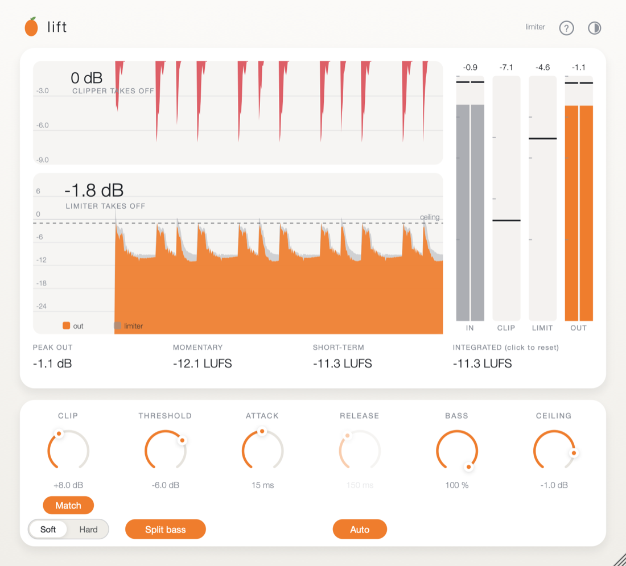Click the orange fruit logo icon
This screenshot has height=566, width=626.
click(31, 27)
